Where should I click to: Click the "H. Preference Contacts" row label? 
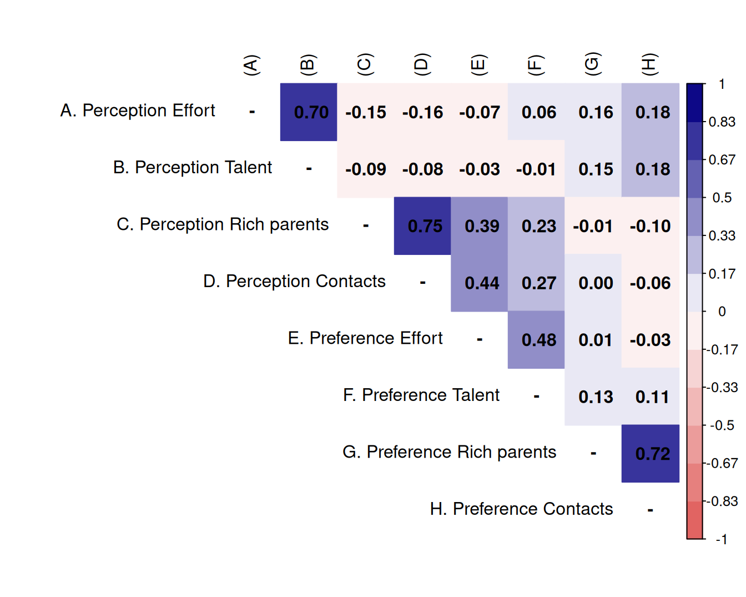coord(521,509)
